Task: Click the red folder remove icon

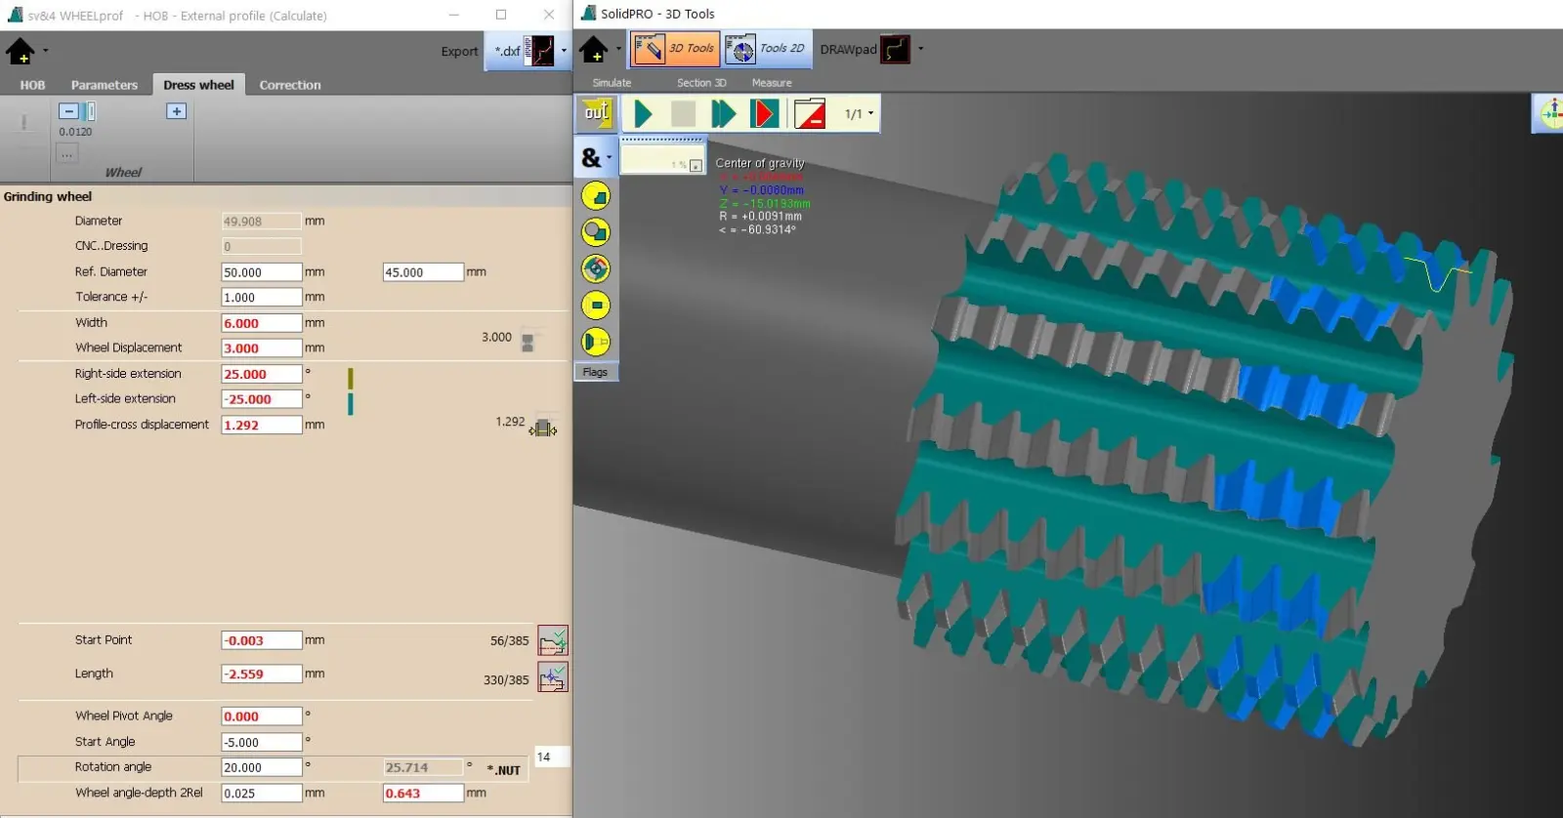Action: coord(809,114)
